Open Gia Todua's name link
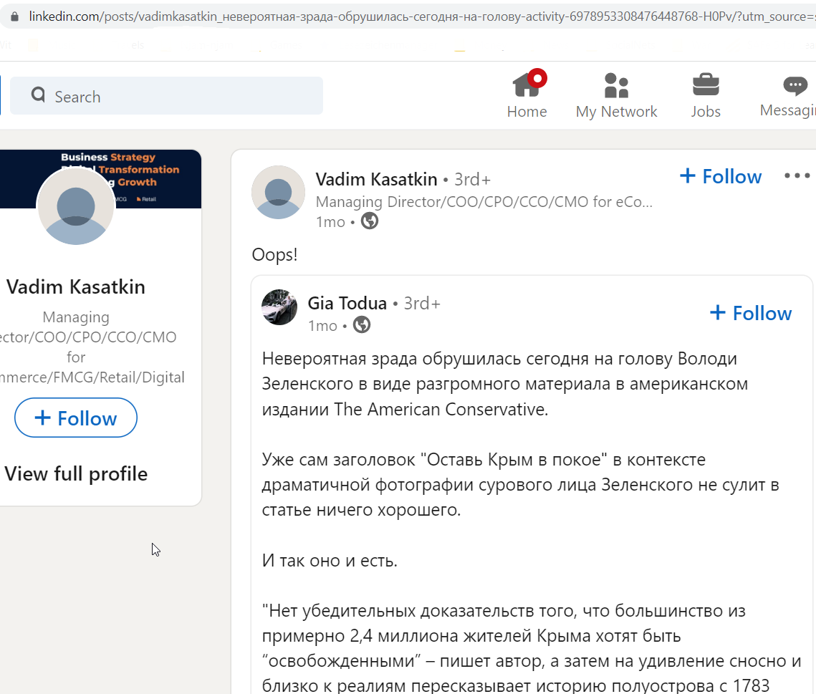The image size is (816, 694). 347,303
